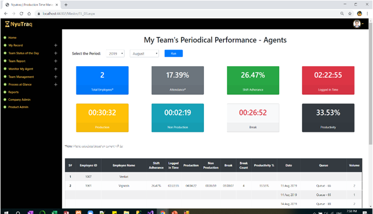The image size is (373, 214).
Task: Open the user profile avatar menu
Action: (358, 24)
